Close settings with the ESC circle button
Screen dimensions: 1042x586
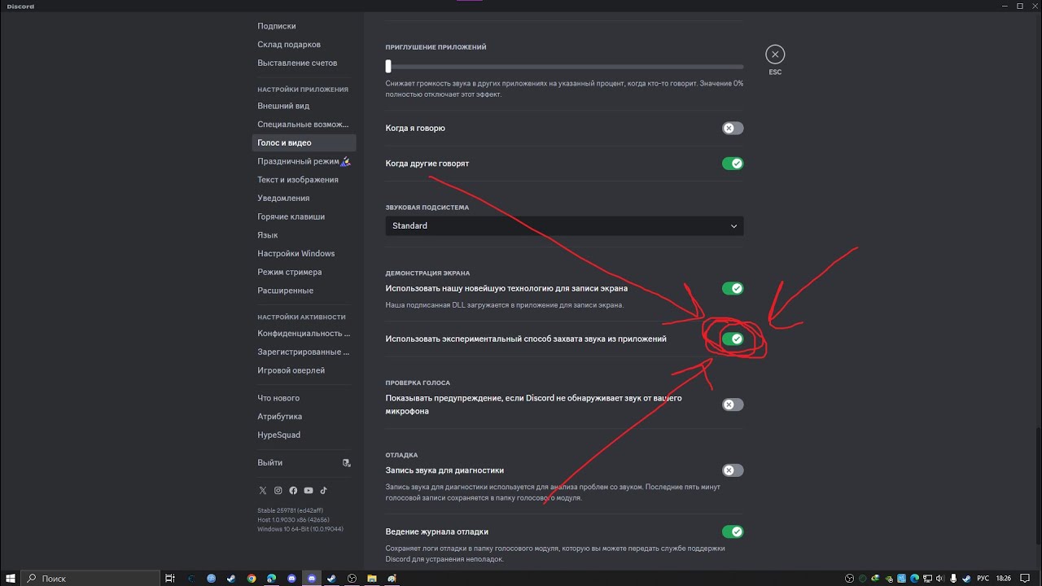tap(775, 55)
